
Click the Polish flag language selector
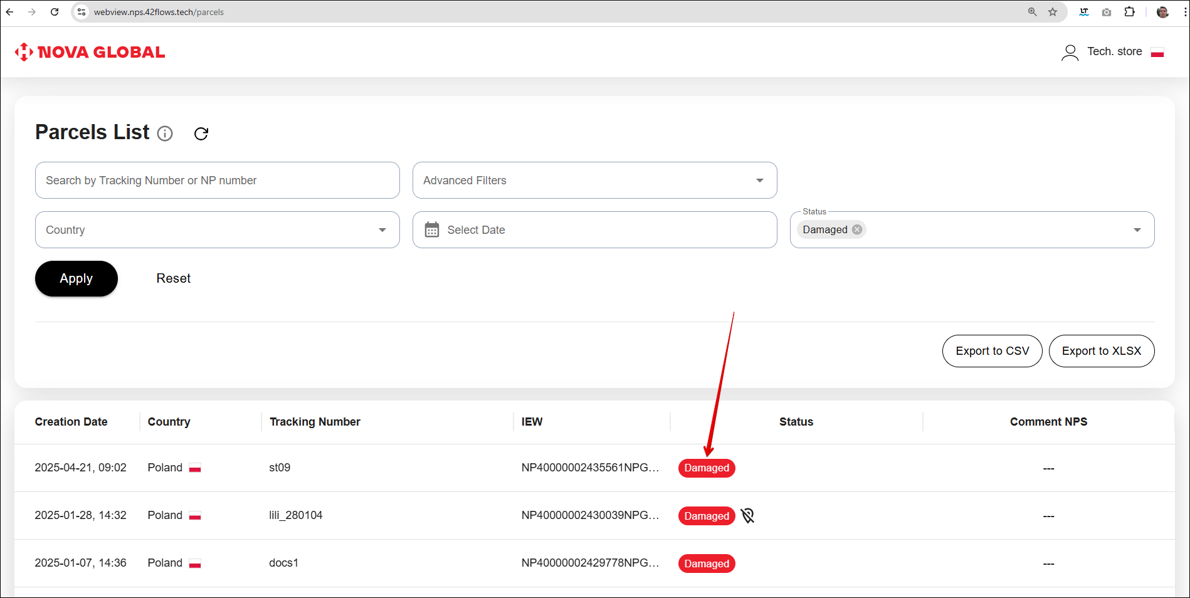(x=1157, y=52)
